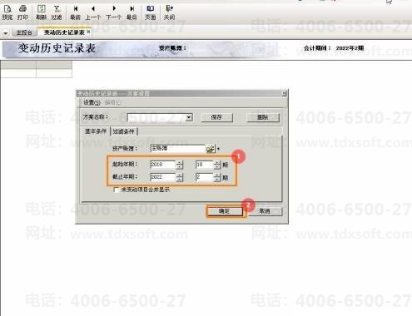Switch to the 主控台 tab

click(x=24, y=32)
